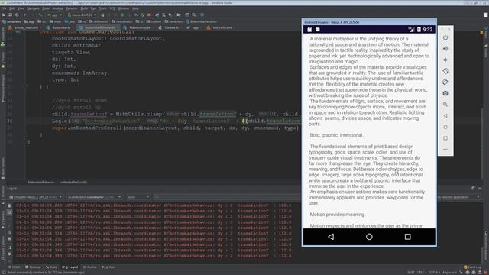This screenshot has width=489, height=275.
Task: Raise emulator volume with the volume up icon
Action: coord(445,49)
